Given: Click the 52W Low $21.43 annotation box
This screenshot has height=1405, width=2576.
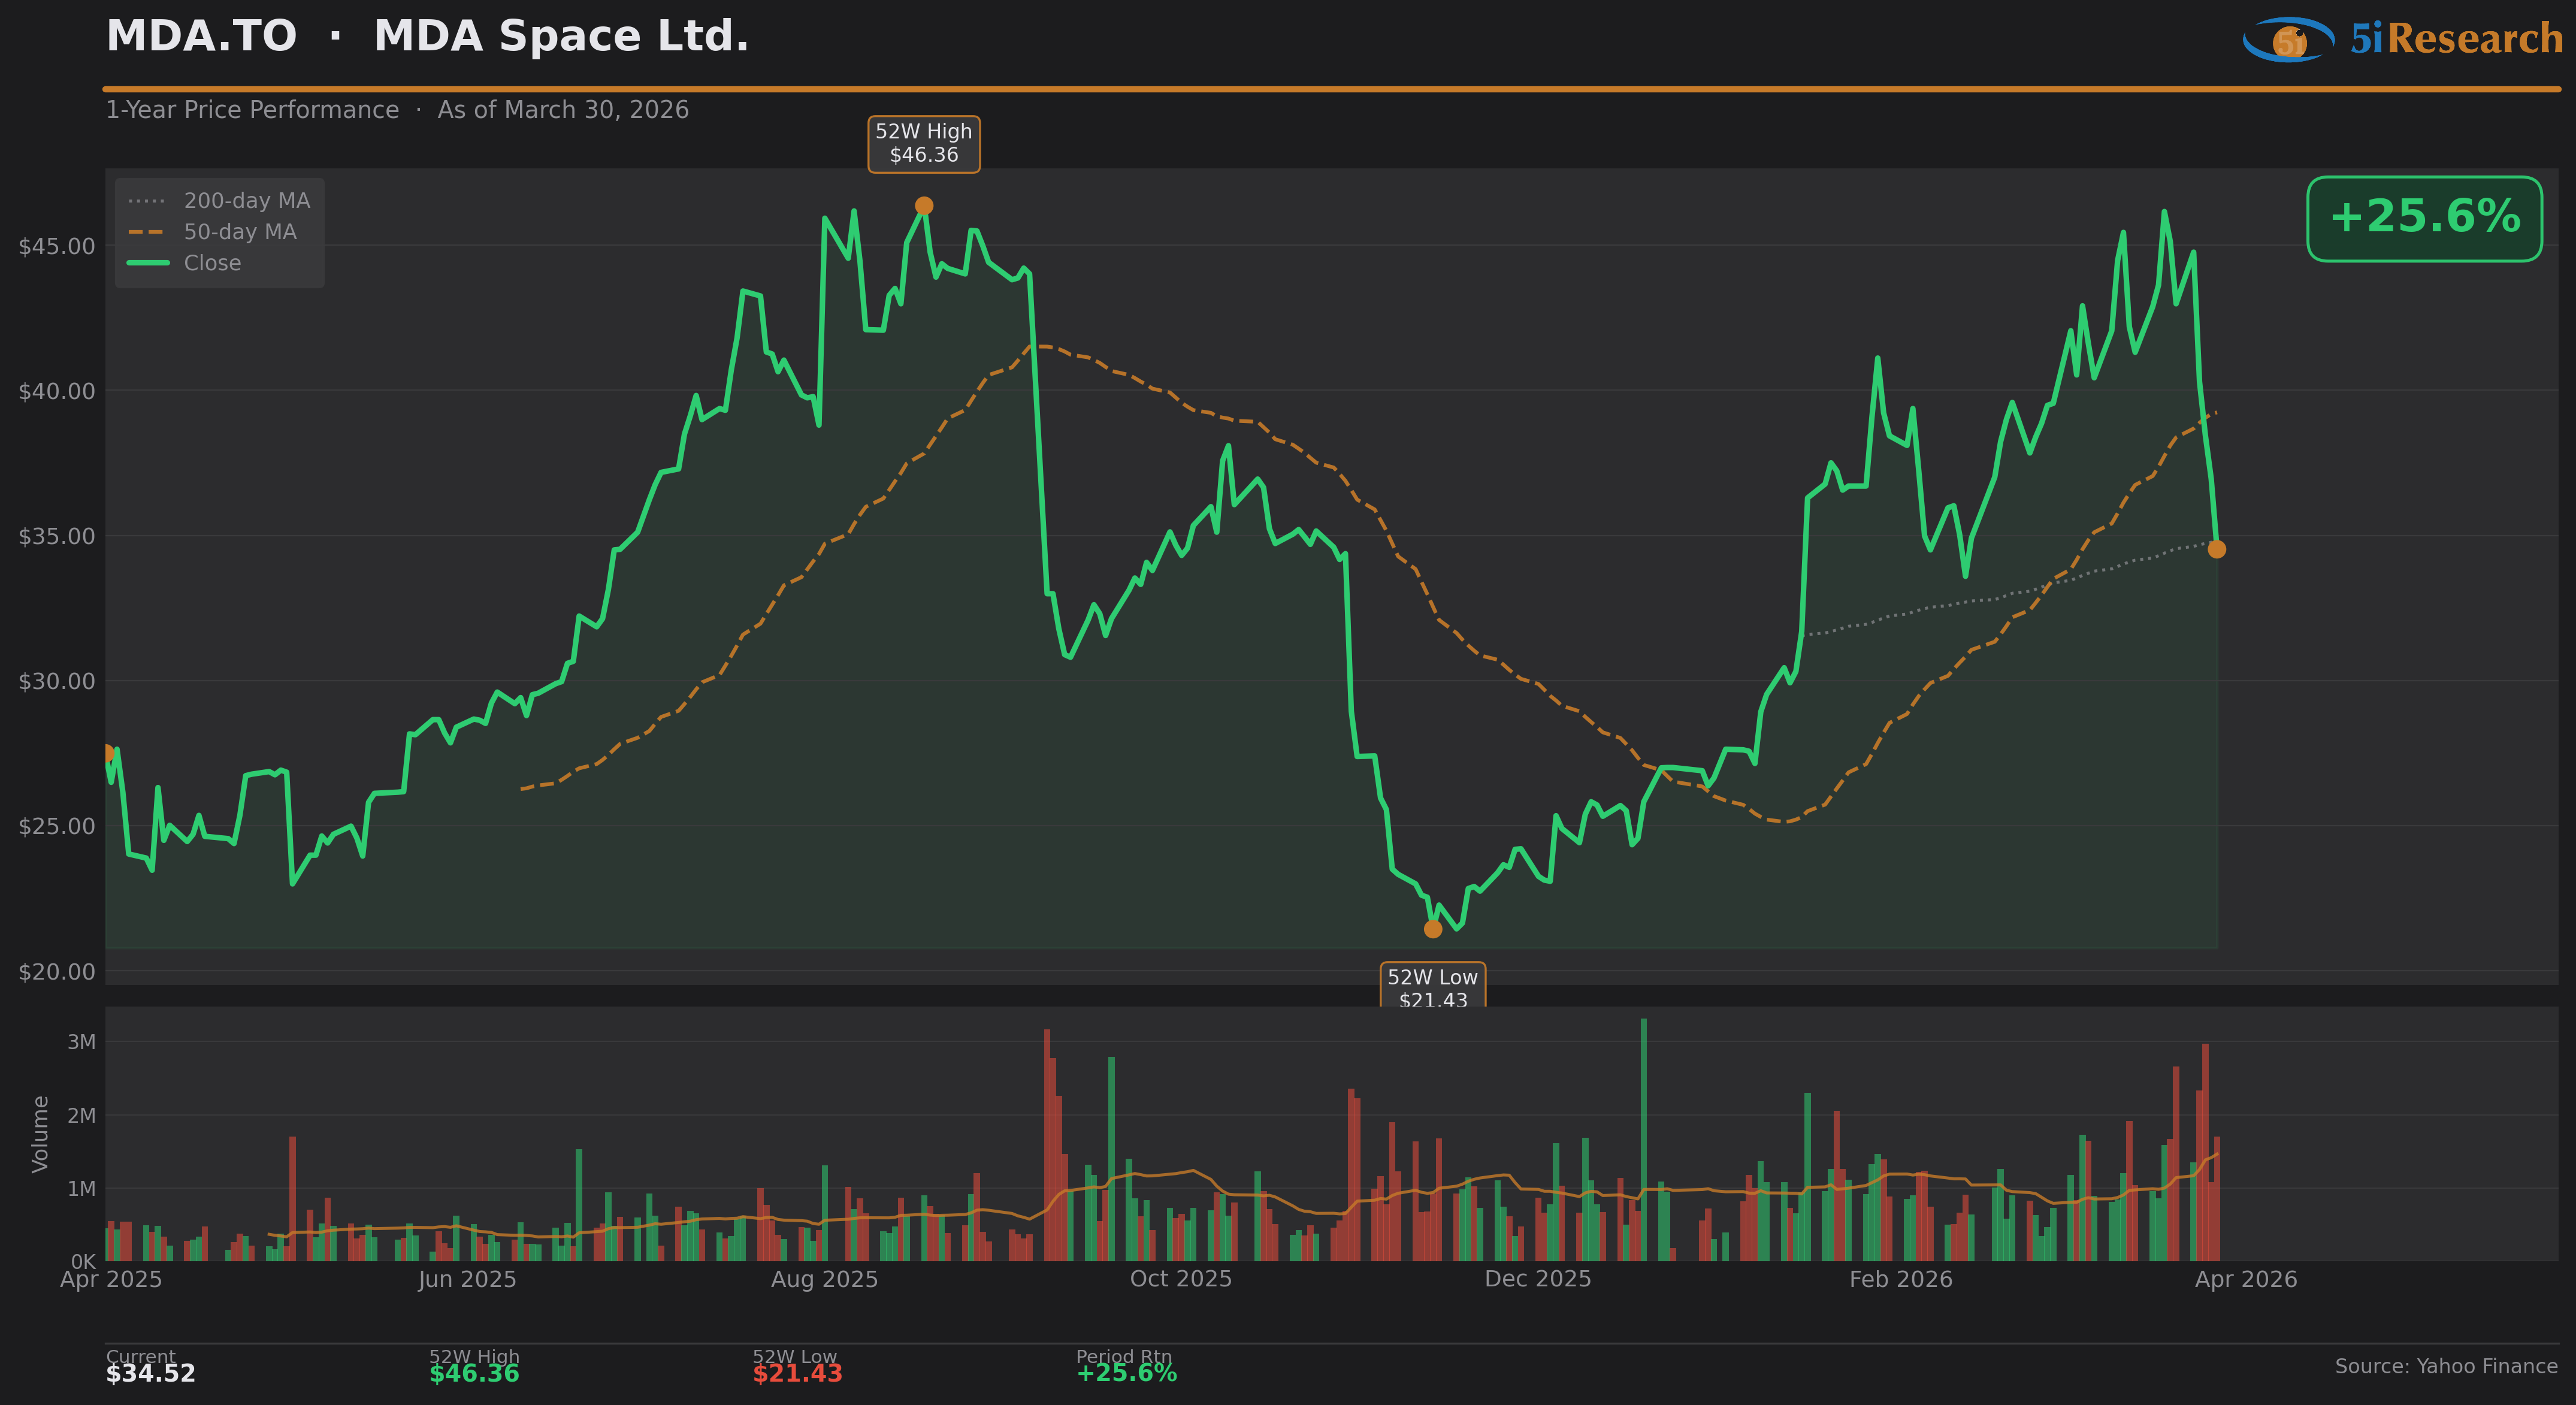Looking at the screenshot, I should point(1432,986).
